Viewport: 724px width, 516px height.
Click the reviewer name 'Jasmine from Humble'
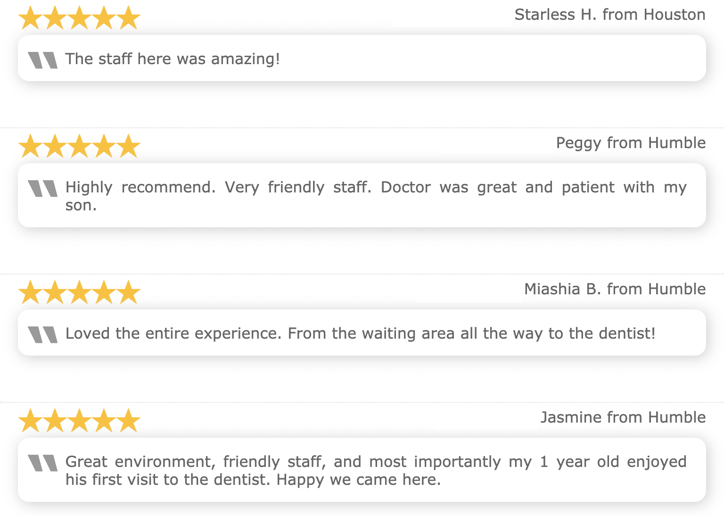pyautogui.click(x=623, y=417)
